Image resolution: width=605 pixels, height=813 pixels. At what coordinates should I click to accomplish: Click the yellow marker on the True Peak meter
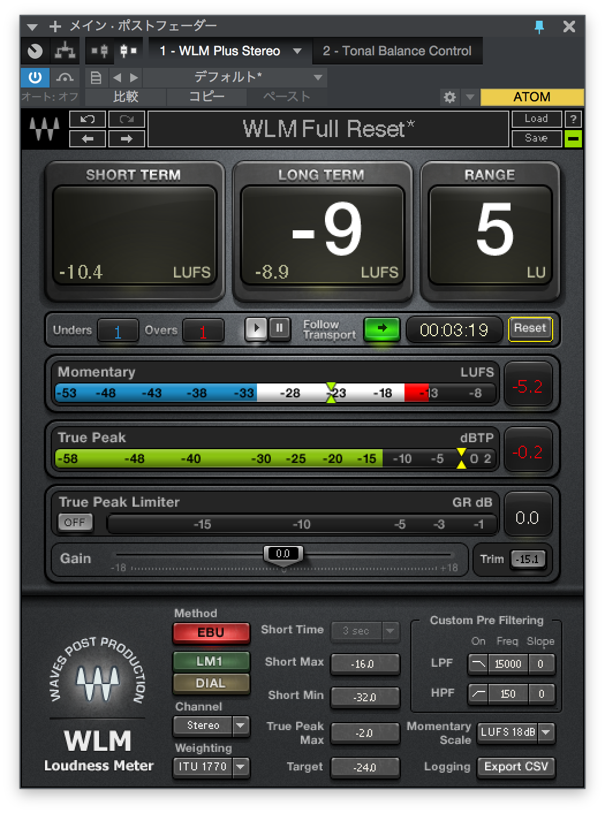click(x=462, y=458)
